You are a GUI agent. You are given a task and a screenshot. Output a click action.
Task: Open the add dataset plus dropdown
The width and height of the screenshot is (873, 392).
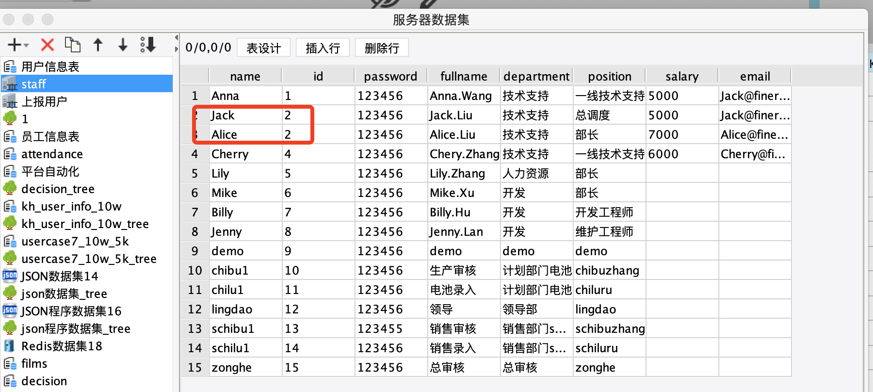(18, 45)
